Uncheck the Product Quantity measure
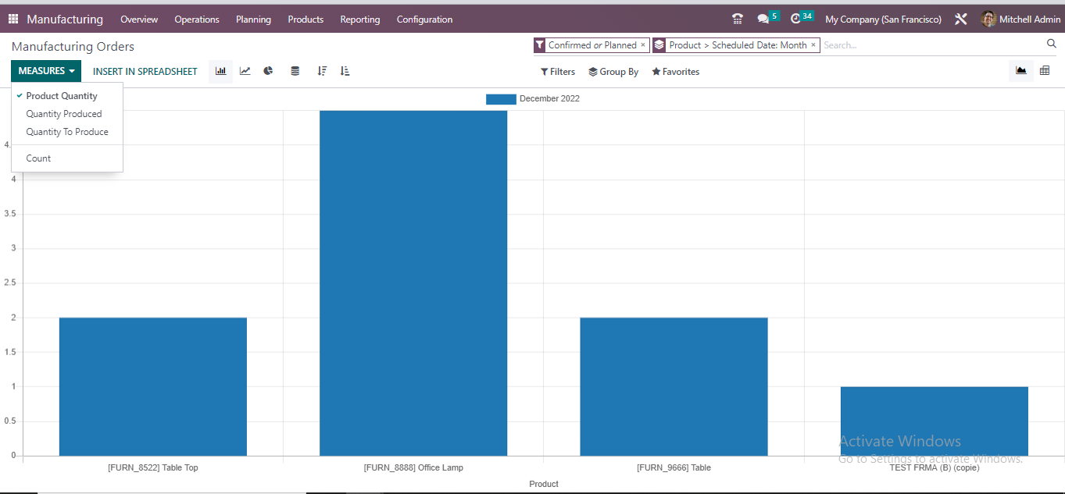1065x494 pixels. [62, 95]
